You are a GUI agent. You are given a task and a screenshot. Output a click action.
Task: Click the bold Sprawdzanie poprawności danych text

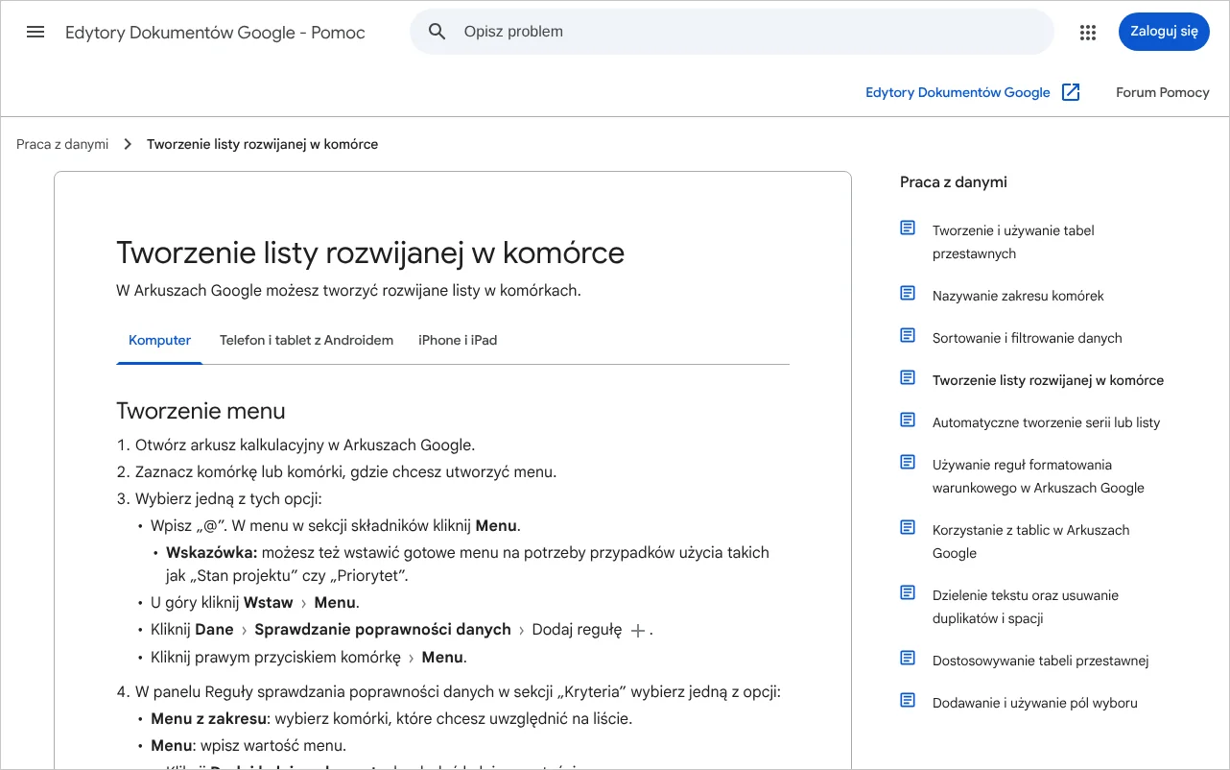(383, 630)
